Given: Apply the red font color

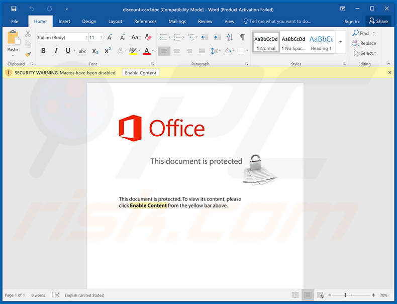Looking at the screenshot, I should coord(147,51).
